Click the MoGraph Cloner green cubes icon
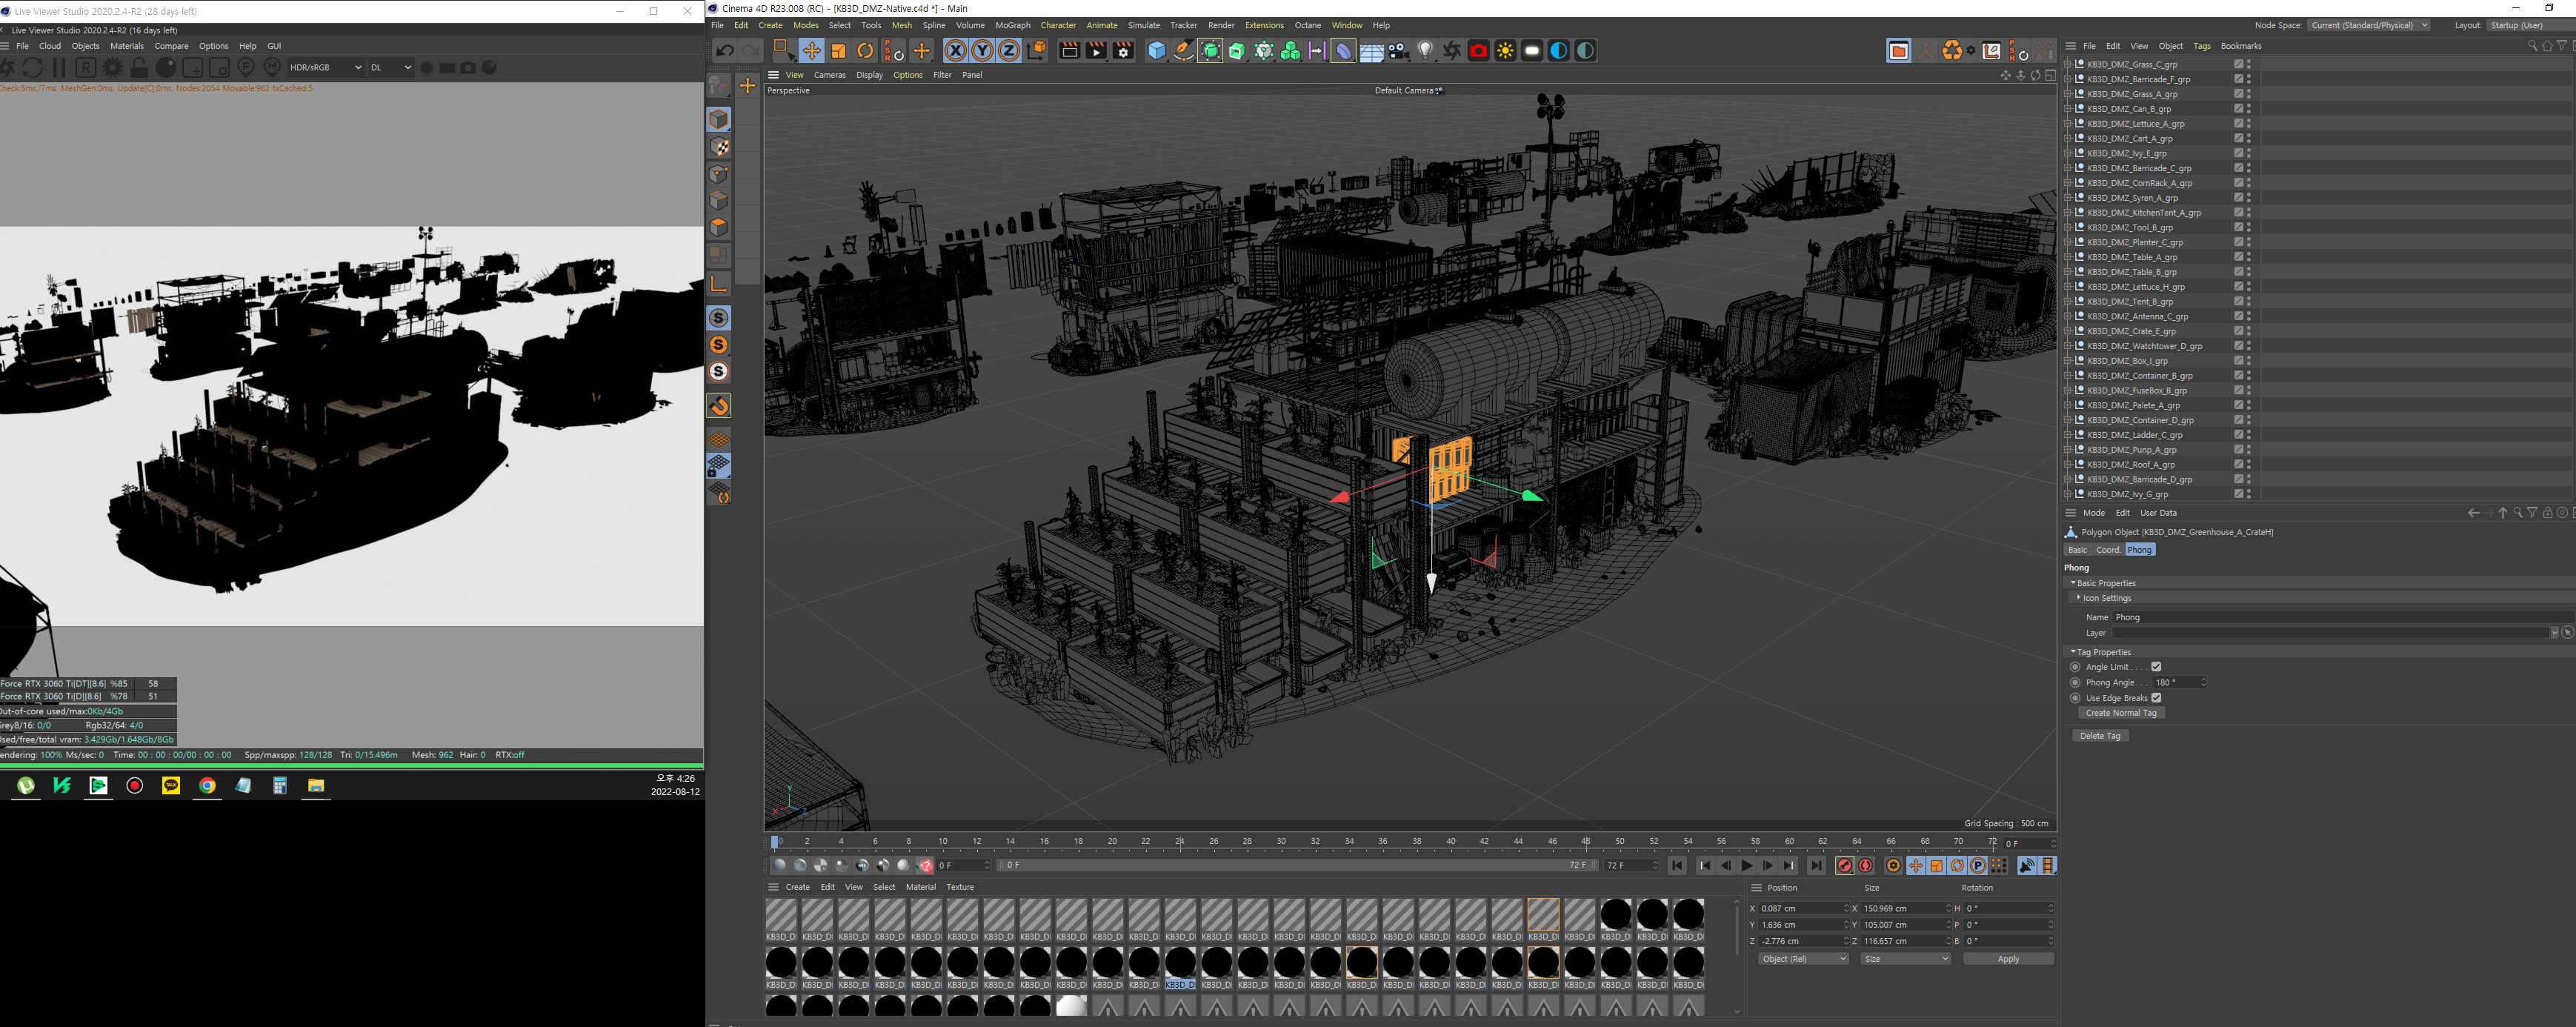Screen dimensions: 2576x1027 point(1291,51)
